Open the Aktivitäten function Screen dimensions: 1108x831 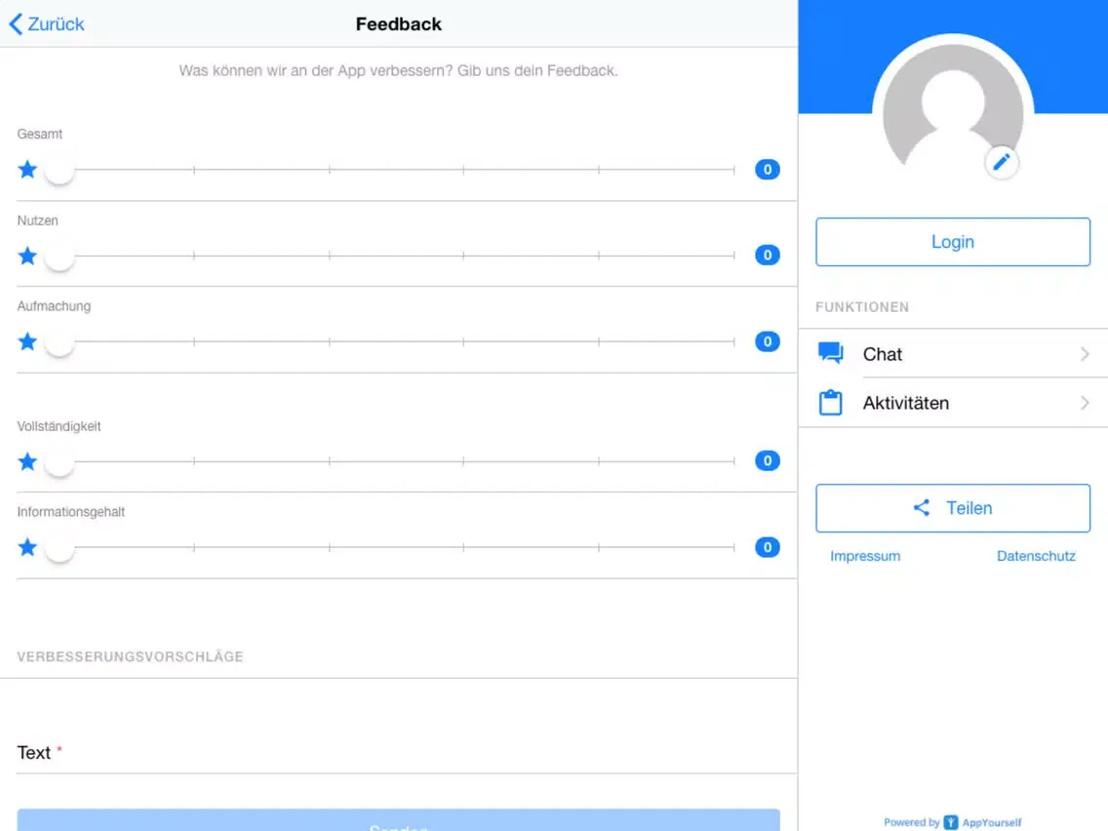[x=953, y=403]
